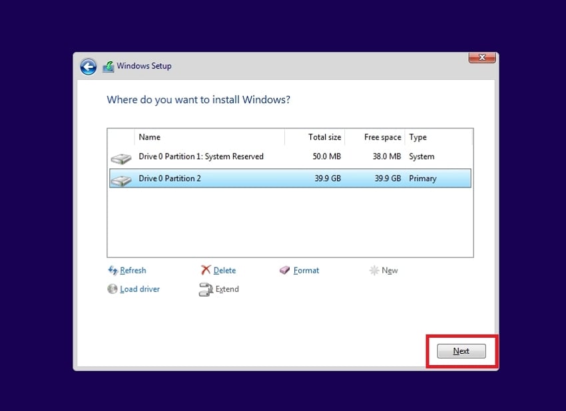Click the heading Where do you want to install Windows
Viewport: 566px width, 411px height.
(x=198, y=100)
